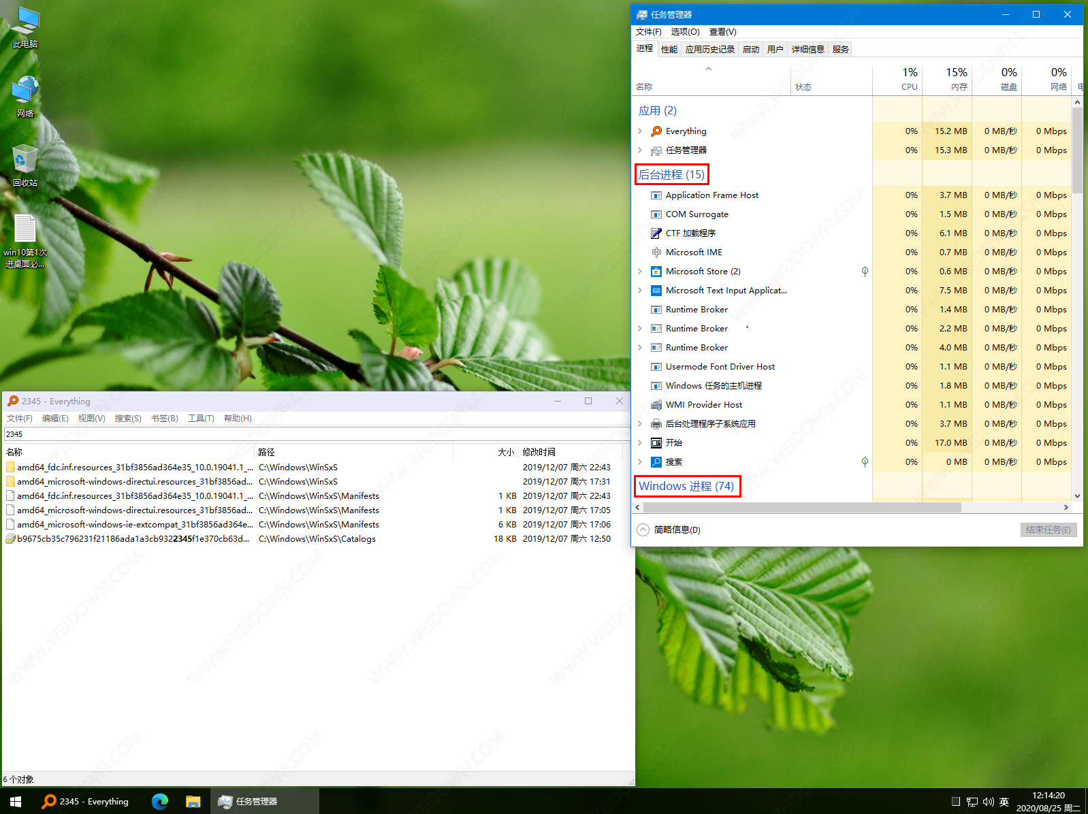
Task: Click the Microsoft IME process icon
Action: 656,253
